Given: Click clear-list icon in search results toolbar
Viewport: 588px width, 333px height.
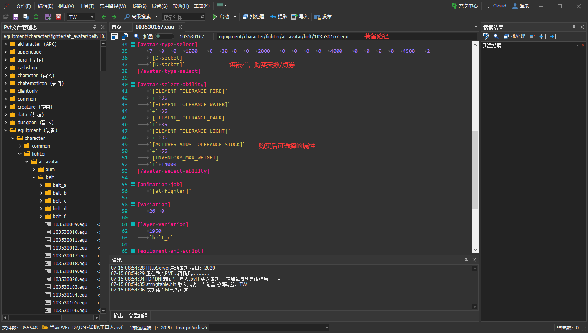Looking at the screenshot, I should coord(532,36).
